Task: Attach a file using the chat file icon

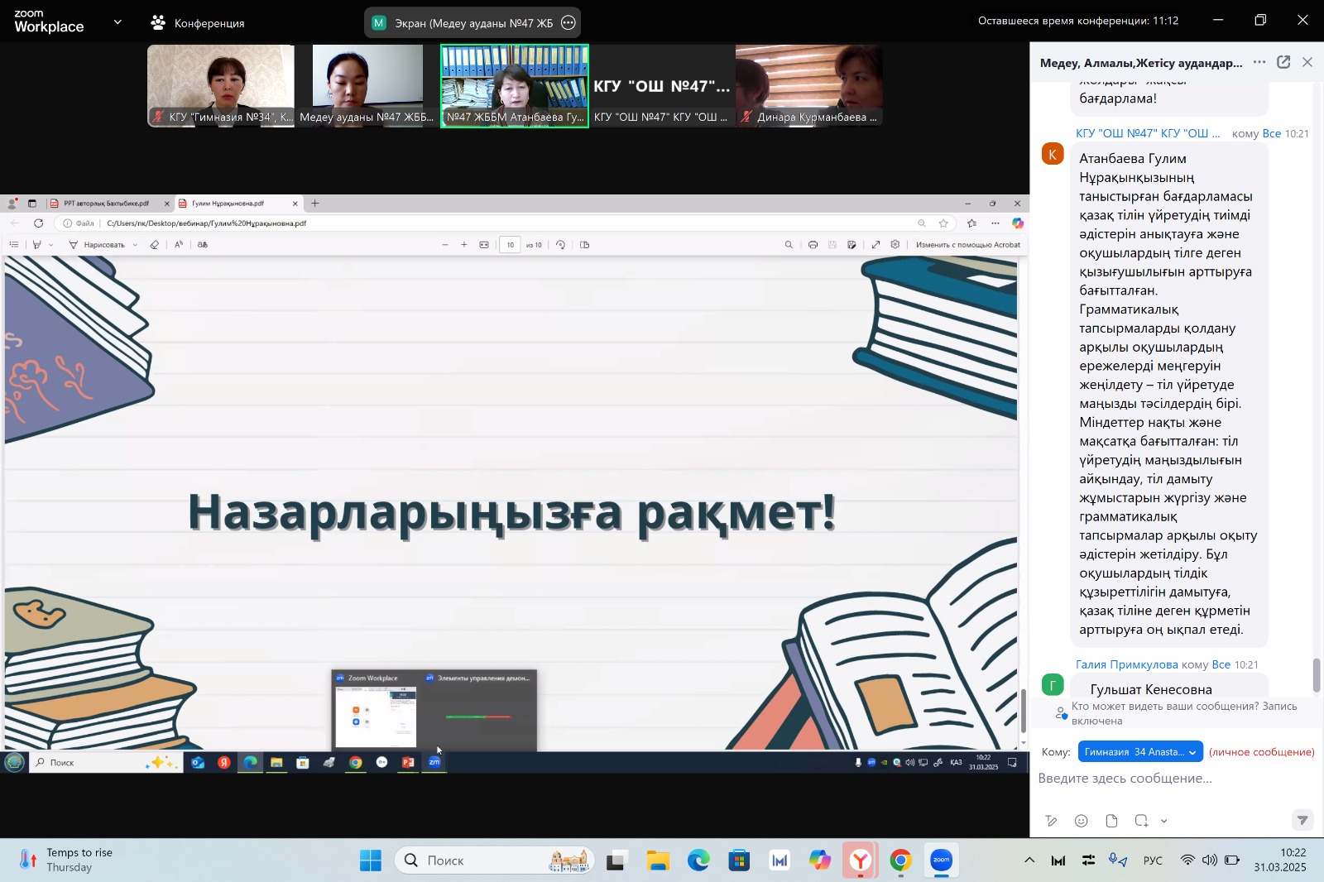Action: click(x=1111, y=821)
